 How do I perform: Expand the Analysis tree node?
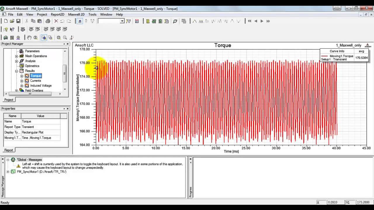17,61
